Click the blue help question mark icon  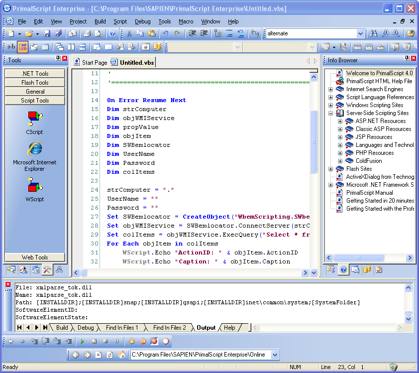113,33
